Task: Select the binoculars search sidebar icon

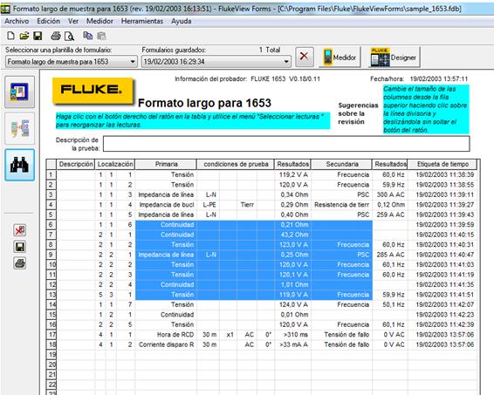Action: [19, 165]
